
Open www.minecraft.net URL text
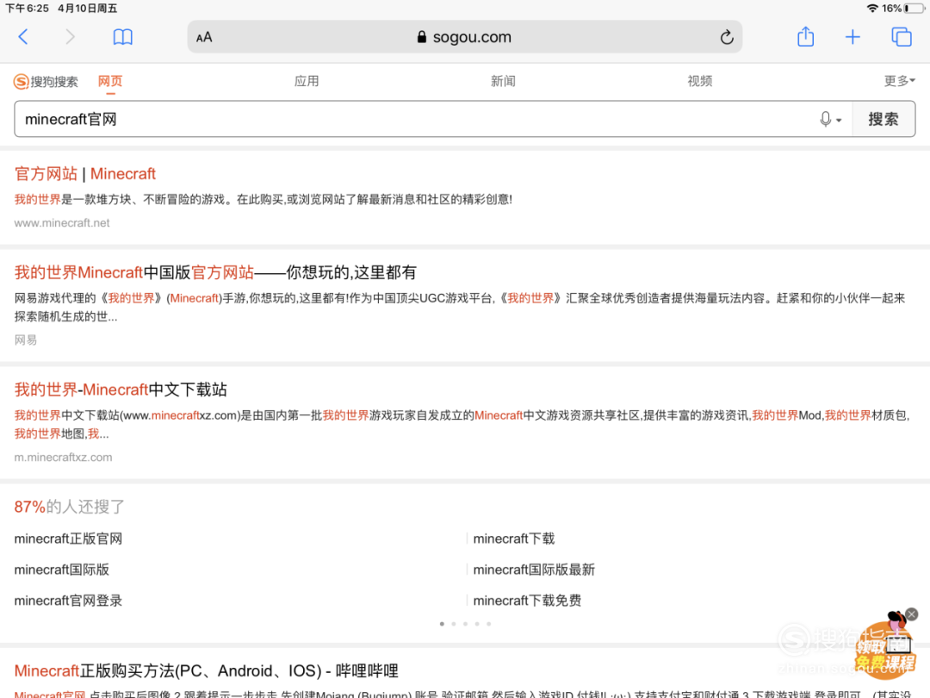point(62,223)
